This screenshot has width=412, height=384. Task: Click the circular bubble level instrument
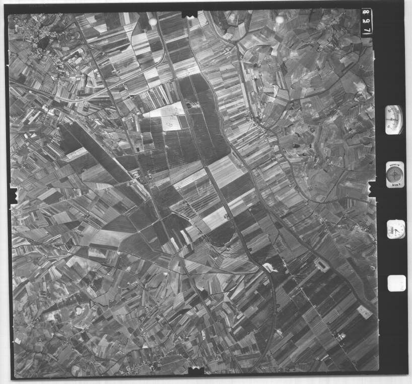[395, 174]
